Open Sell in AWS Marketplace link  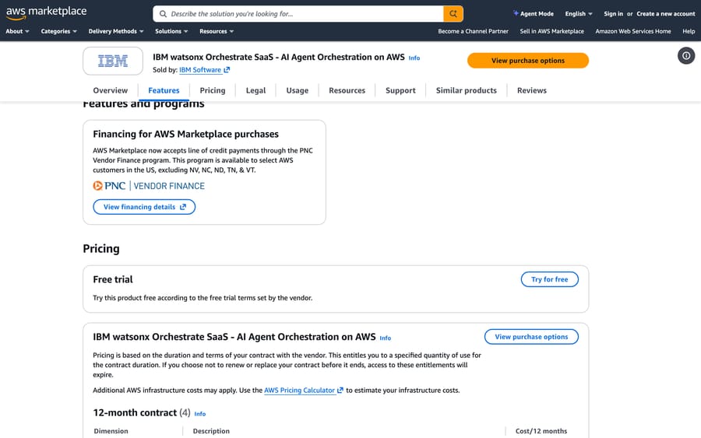pyautogui.click(x=551, y=31)
